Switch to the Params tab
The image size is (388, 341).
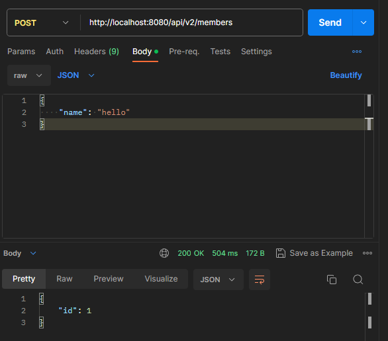point(21,52)
